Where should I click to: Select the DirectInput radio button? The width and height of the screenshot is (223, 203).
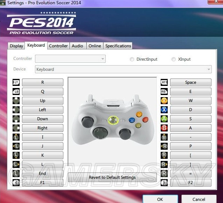click(x=132, y=59)
